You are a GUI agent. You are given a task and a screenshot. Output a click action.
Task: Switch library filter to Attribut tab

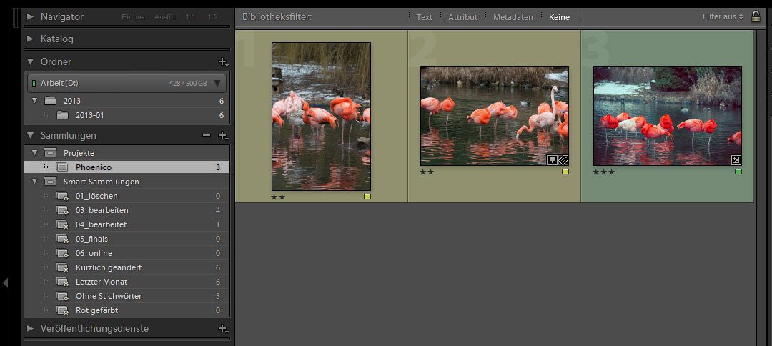pos(462,17)
